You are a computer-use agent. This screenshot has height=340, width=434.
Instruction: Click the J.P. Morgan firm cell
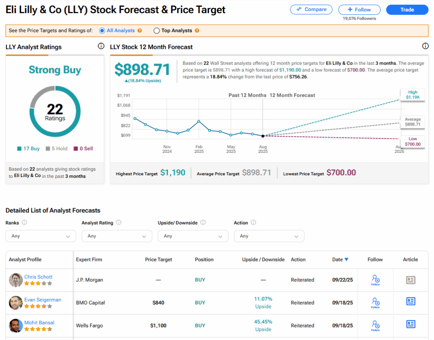pos(90,280)
